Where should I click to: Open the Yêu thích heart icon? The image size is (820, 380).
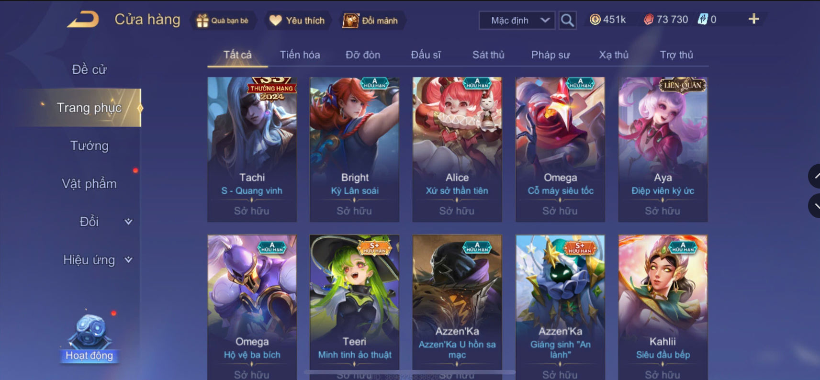coord(275,20)
